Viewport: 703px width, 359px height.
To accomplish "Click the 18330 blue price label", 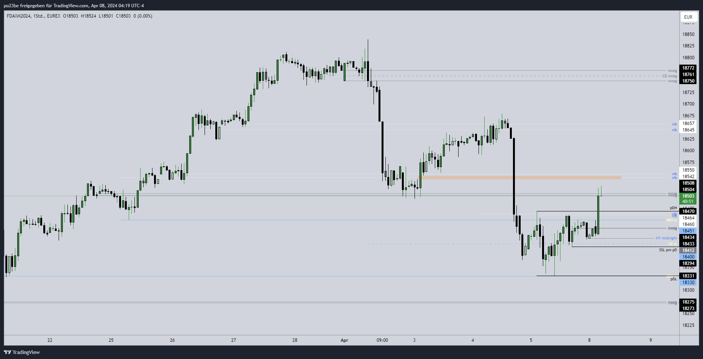I will (x=688, y=283).
